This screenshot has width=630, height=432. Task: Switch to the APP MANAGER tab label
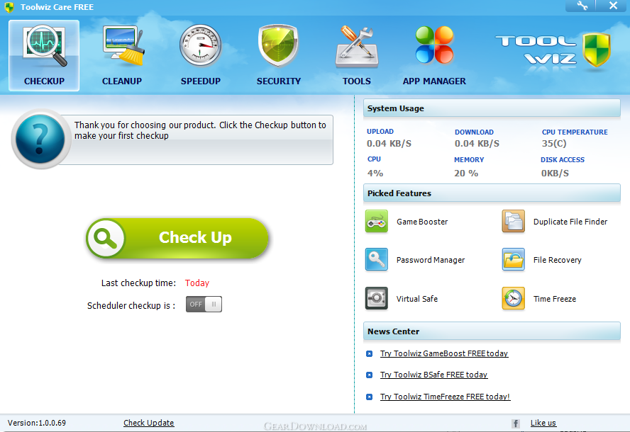pos(434,81)
